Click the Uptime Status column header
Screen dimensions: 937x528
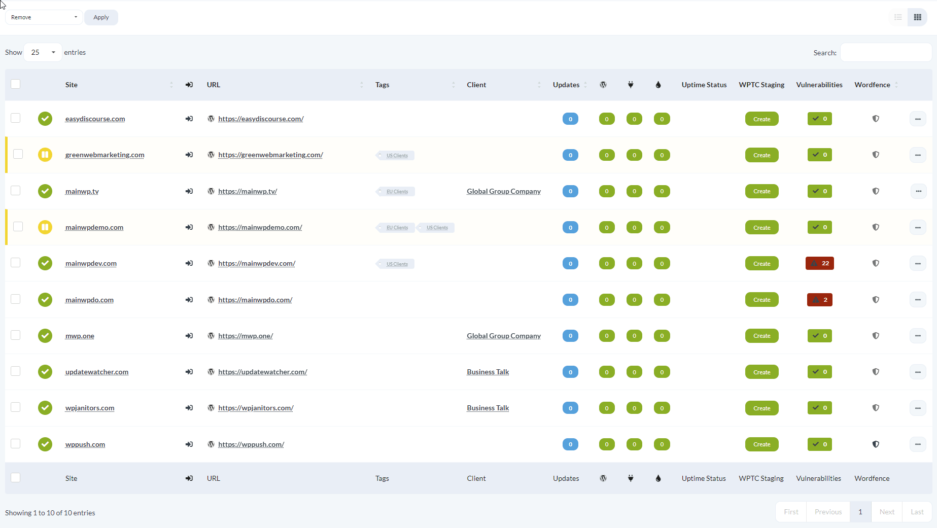pos(704,85)
